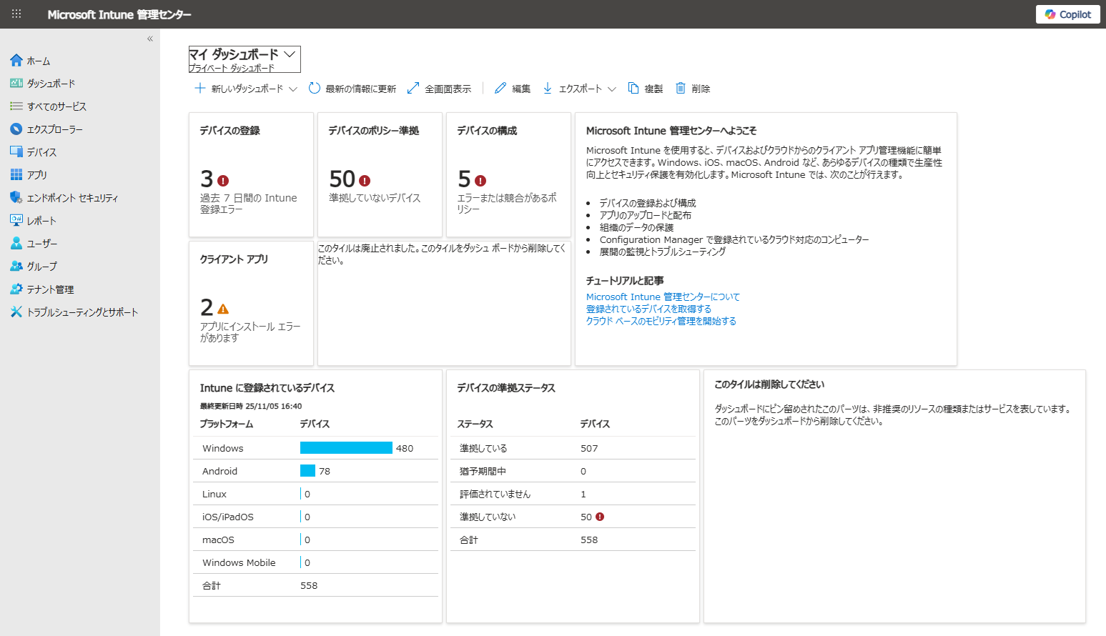Expand the 新しいダッシュボード dropdown
Viewport: 1106px width, 636px height.
click(293, 89)
